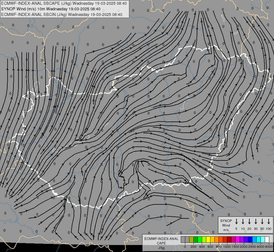
Task: Click the '2000' tick on CAPE scale
Action: coord(243,247)
